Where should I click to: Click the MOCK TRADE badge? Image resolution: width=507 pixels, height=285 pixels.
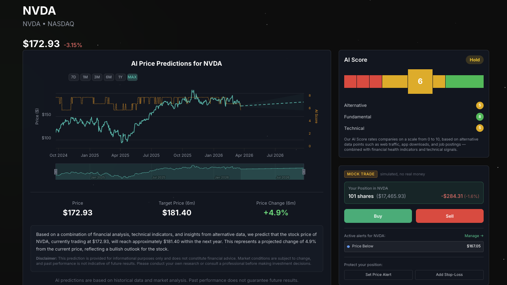click(x=361, y=174)
